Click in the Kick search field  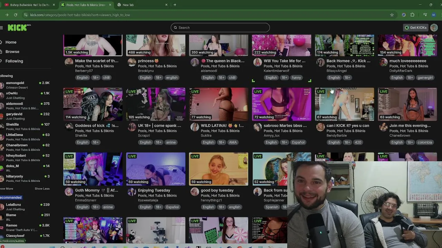coord(220,28)
